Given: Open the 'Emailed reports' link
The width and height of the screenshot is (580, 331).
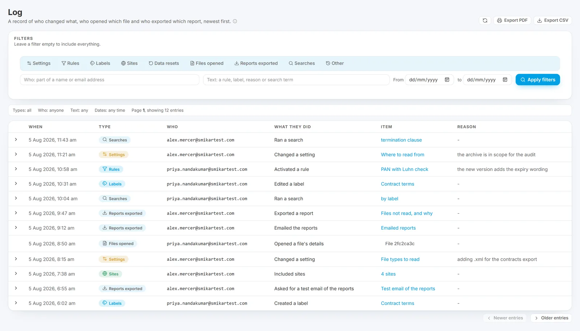Looking at the screenshot, I should (x=398, y=228).
